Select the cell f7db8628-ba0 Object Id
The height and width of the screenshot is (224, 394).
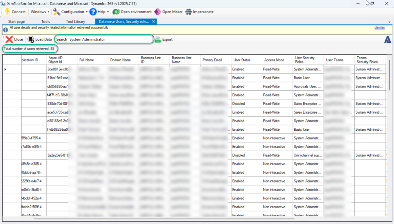[62, 129]
